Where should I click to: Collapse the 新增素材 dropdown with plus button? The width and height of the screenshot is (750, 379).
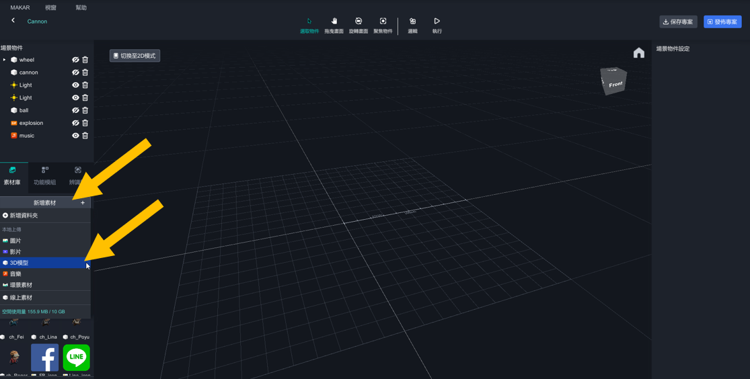click(83, 203)
